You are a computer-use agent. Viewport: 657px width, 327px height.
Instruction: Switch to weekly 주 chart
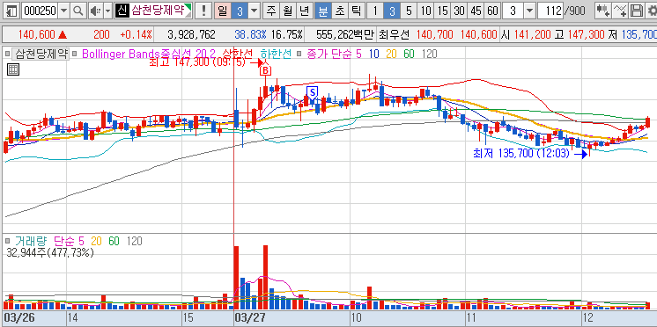pyautogui.click(x=272, y=11)
